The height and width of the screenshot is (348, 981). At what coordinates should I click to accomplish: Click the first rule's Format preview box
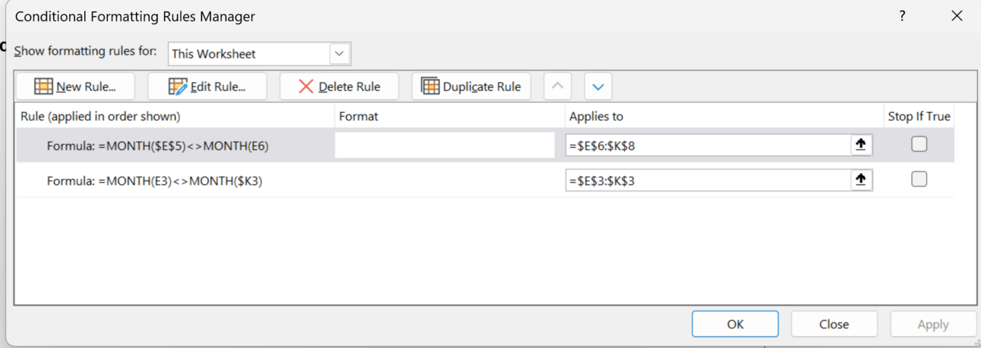(445, 145)
